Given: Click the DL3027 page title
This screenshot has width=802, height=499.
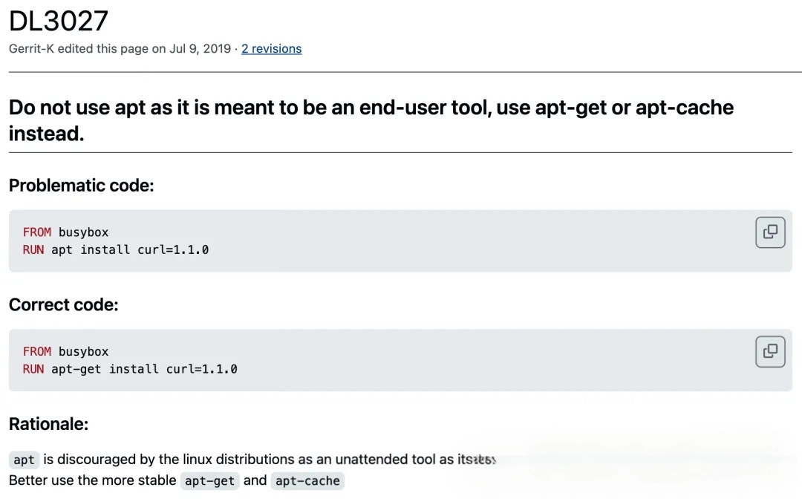Looking at the screenshot, I should click(x=59, y=21).
